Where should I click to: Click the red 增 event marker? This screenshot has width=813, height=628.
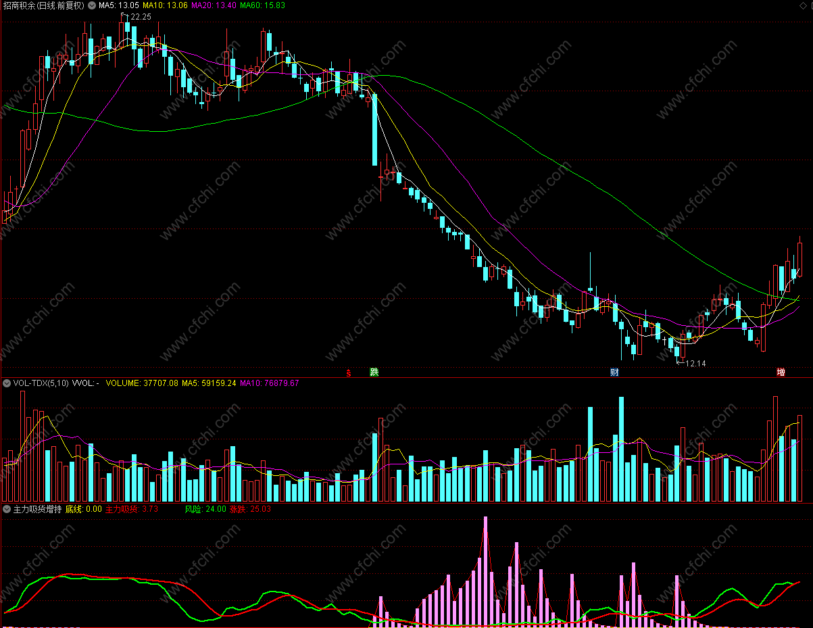click(781, 372)
